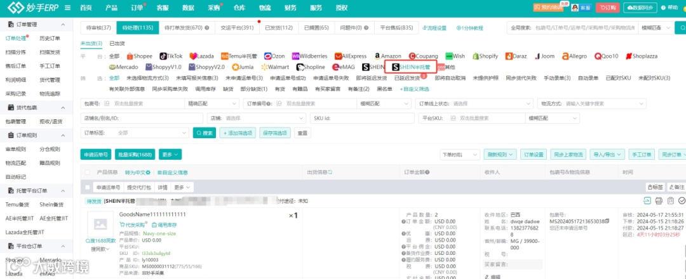
Task: Choose the AliExpress platform filter
Action: 351,56
